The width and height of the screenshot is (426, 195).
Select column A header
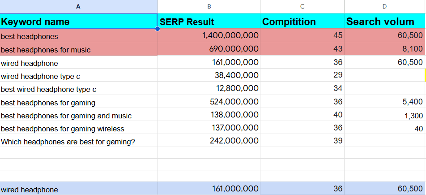point(79,6)
